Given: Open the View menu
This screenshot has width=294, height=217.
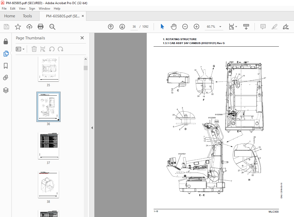Looking at the screenshot, I should tap(22, 9).
